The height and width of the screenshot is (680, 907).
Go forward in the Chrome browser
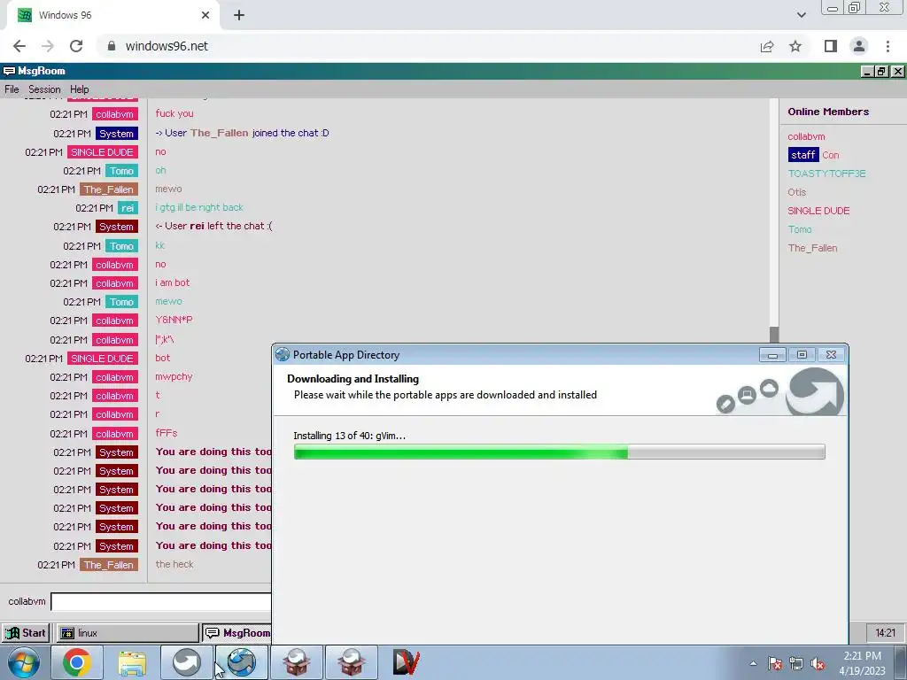tap(48, 46)
